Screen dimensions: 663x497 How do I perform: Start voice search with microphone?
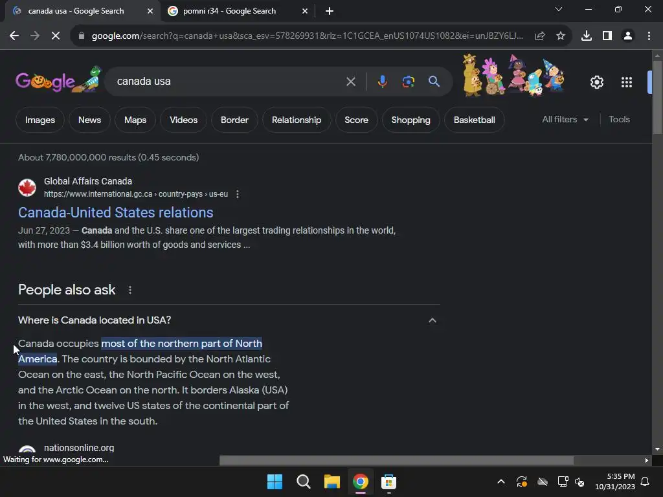tap(382, 81)
